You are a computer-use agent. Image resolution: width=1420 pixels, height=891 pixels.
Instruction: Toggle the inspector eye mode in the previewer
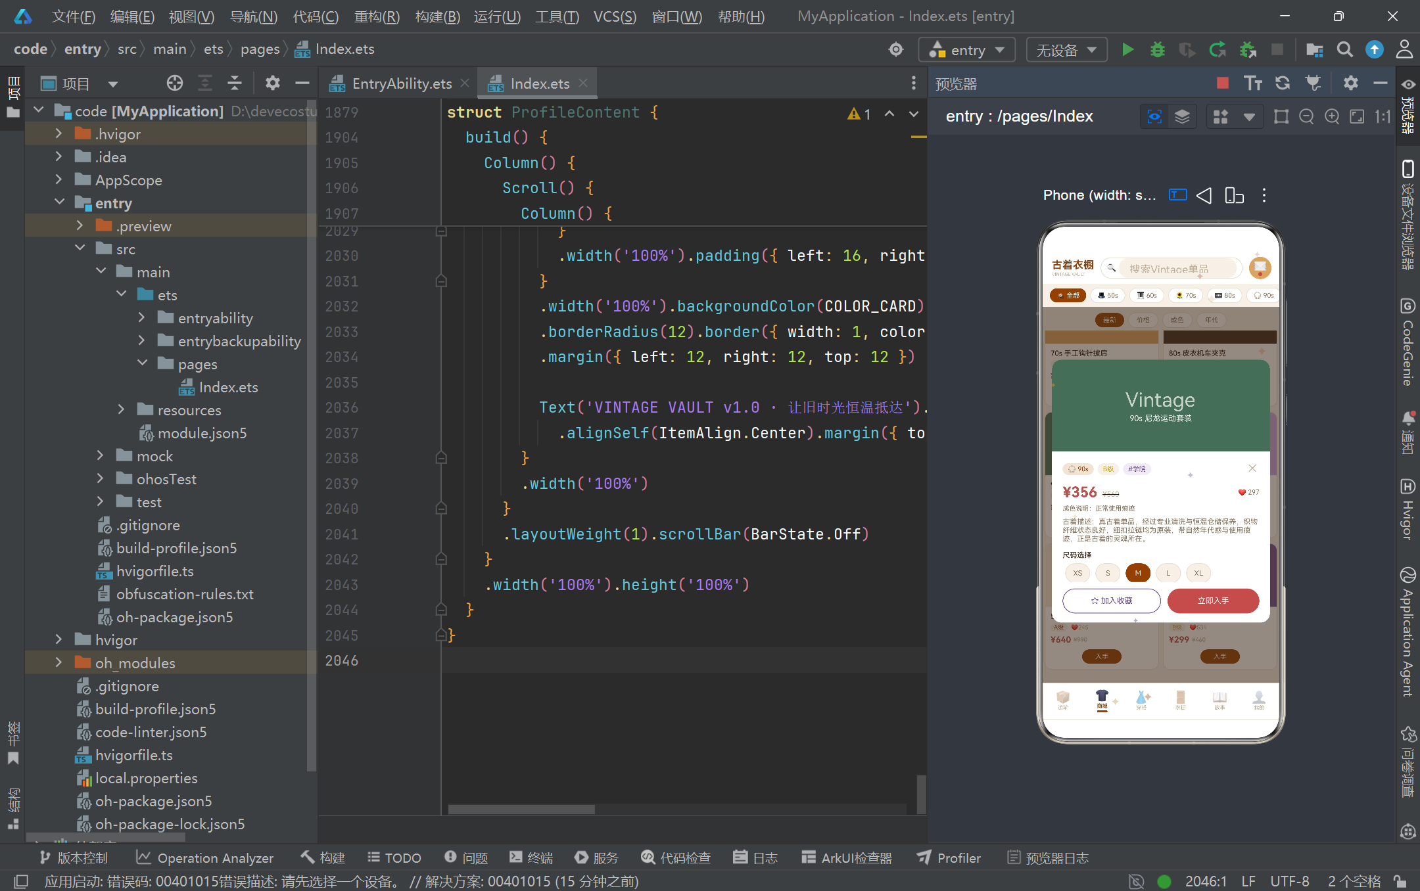tap(1154, 117)
